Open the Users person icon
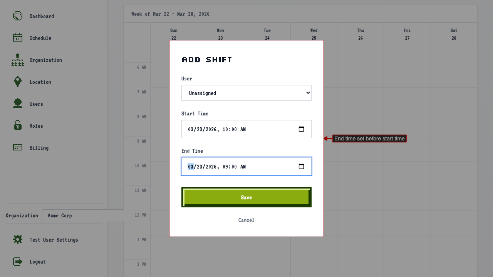 click(x=18, y=103)
